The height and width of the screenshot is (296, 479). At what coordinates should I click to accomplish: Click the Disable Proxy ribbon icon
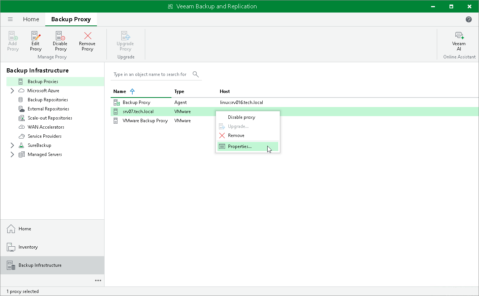click(x=60, y=36)
